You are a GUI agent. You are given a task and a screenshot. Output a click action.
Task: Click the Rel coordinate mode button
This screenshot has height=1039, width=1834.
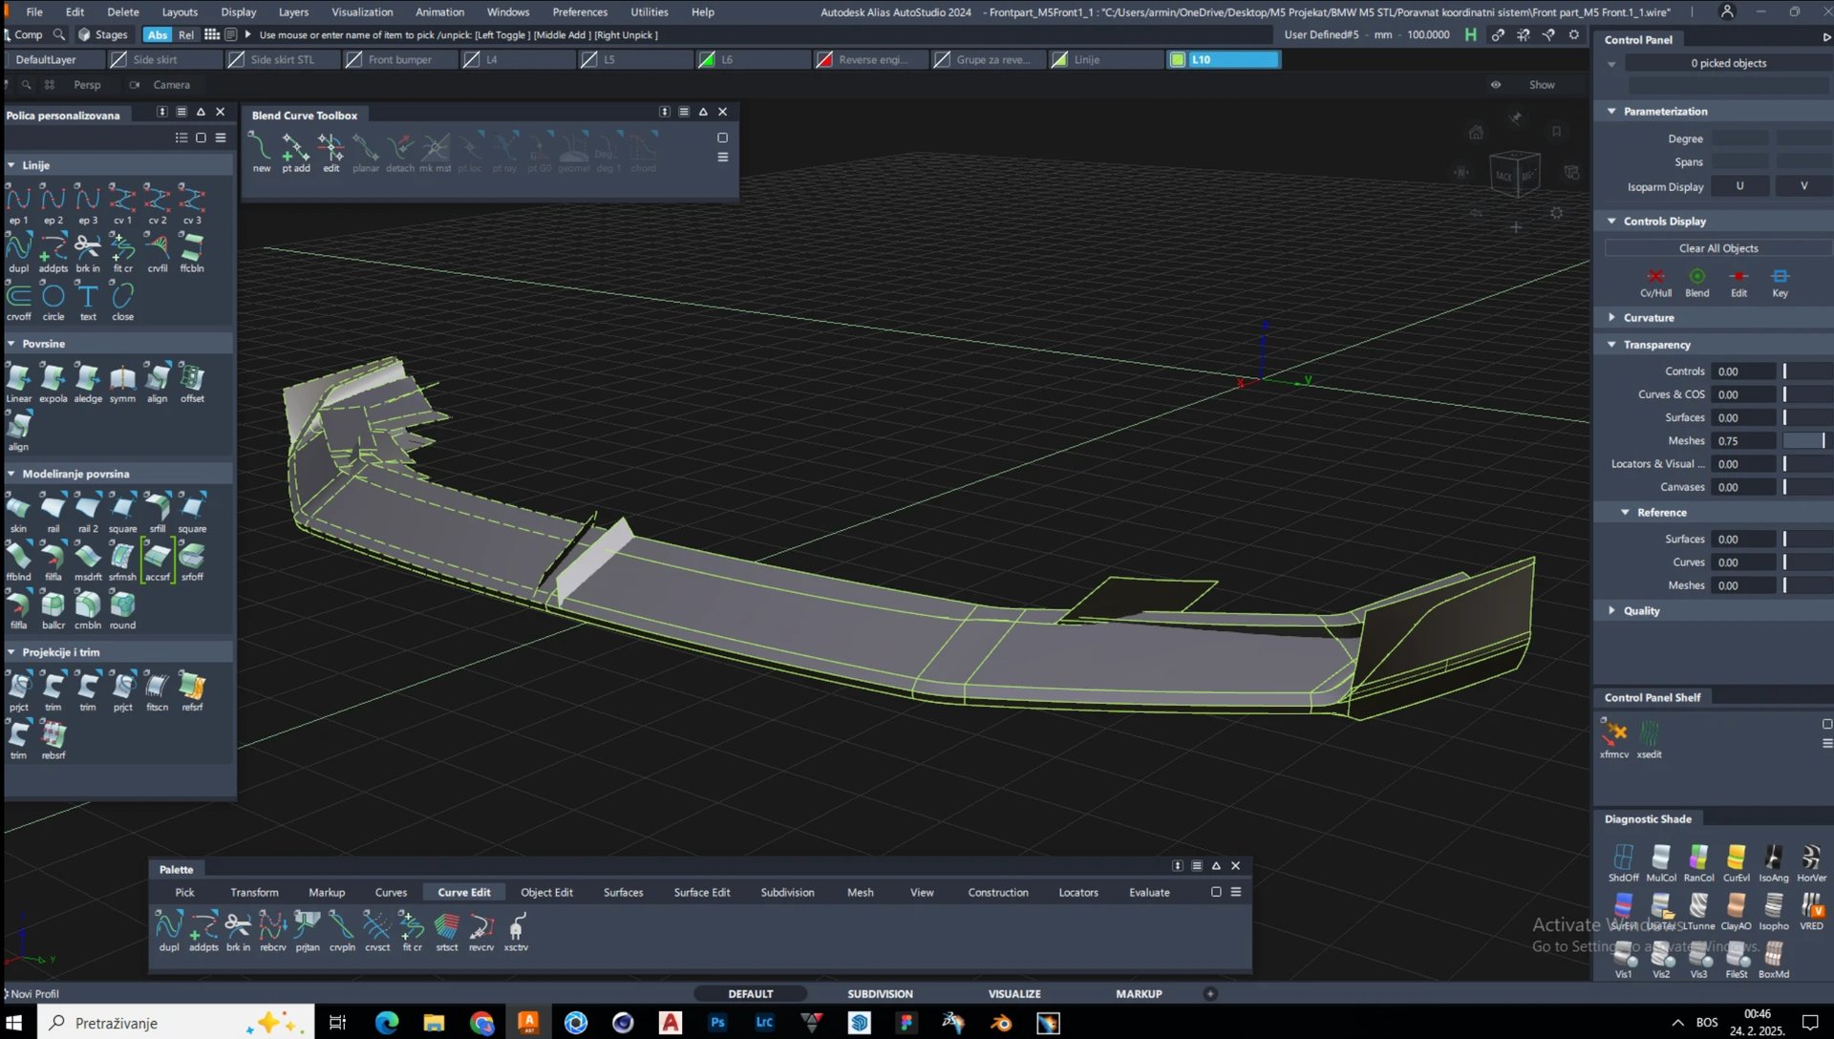click(186, 34)
